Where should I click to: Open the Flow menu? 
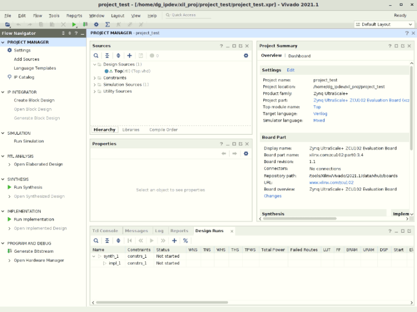tap(37, 16)
